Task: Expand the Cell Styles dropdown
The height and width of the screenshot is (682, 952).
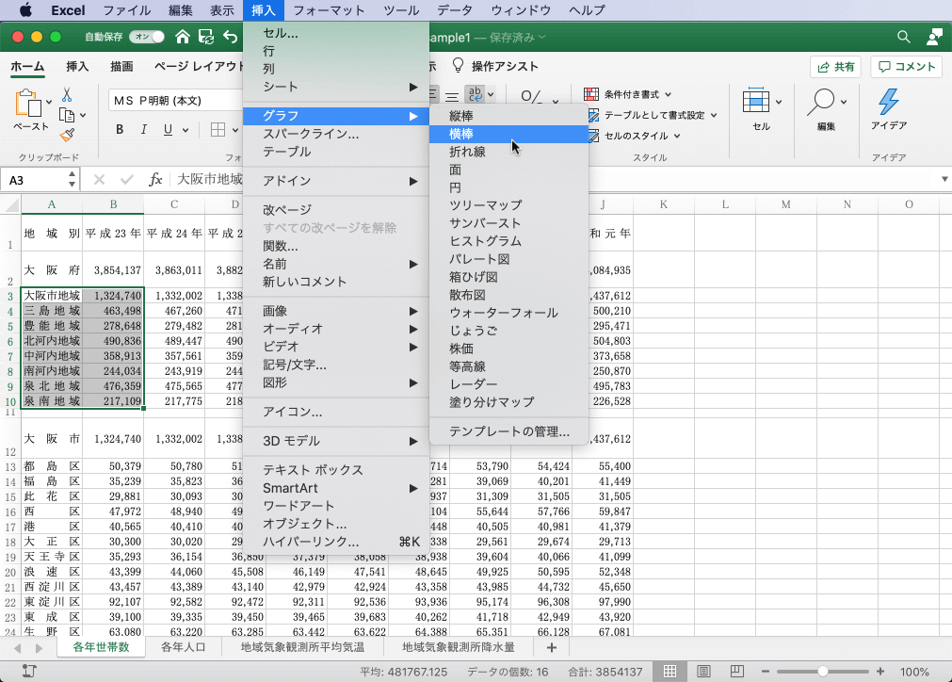Action: click(677, 136)
